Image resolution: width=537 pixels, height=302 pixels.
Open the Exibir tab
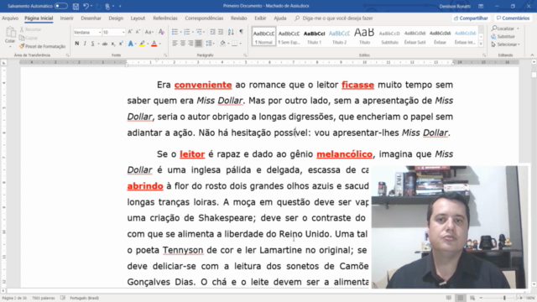tap(260, 18)
